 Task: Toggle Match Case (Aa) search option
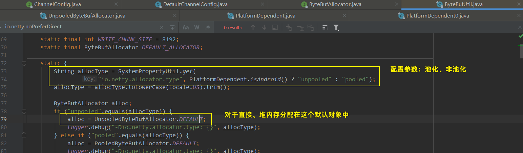tap(186, 27)
